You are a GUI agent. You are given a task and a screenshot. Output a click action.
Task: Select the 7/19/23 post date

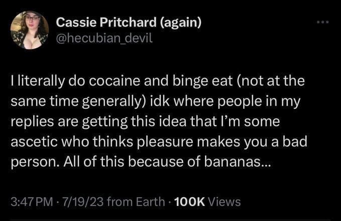pos(83,202)
